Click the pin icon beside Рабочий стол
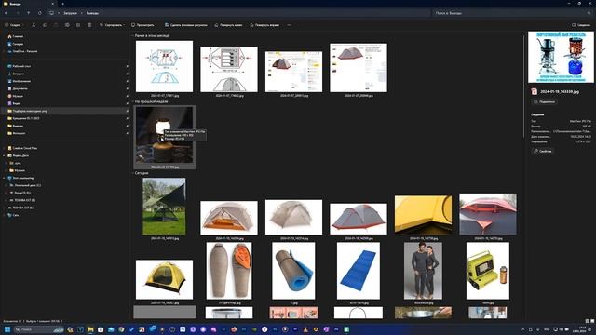The height and width of the screenshot is (335, 596). coord(127,66)
